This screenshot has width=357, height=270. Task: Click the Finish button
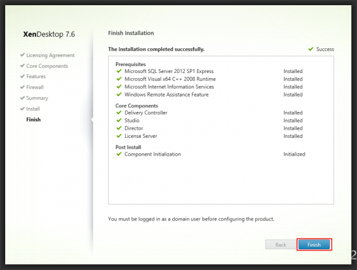314,245
